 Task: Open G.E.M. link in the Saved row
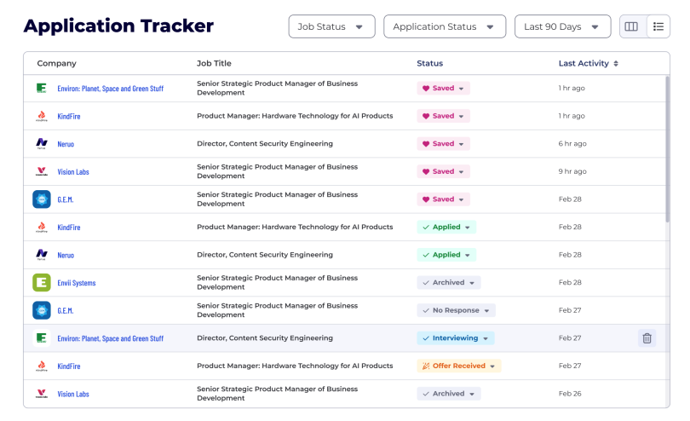(65, 199)
